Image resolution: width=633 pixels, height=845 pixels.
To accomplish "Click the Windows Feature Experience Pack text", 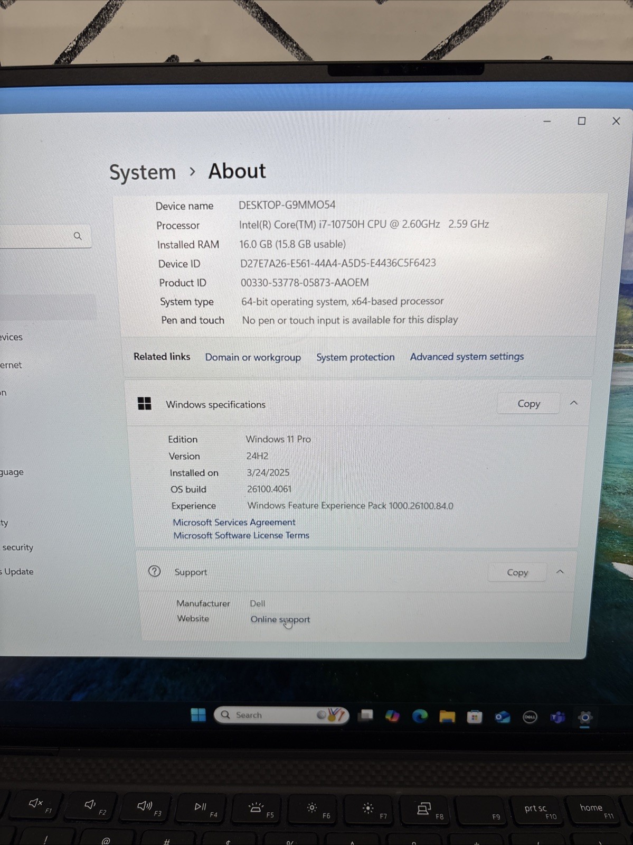I will [351, 506].
